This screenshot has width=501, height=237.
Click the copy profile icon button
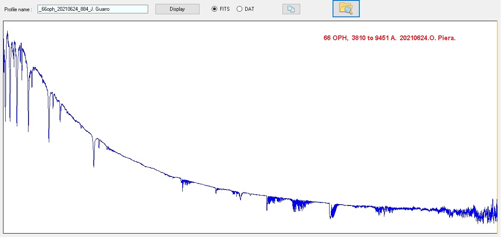pyautogui.click(x=291, y=9)
